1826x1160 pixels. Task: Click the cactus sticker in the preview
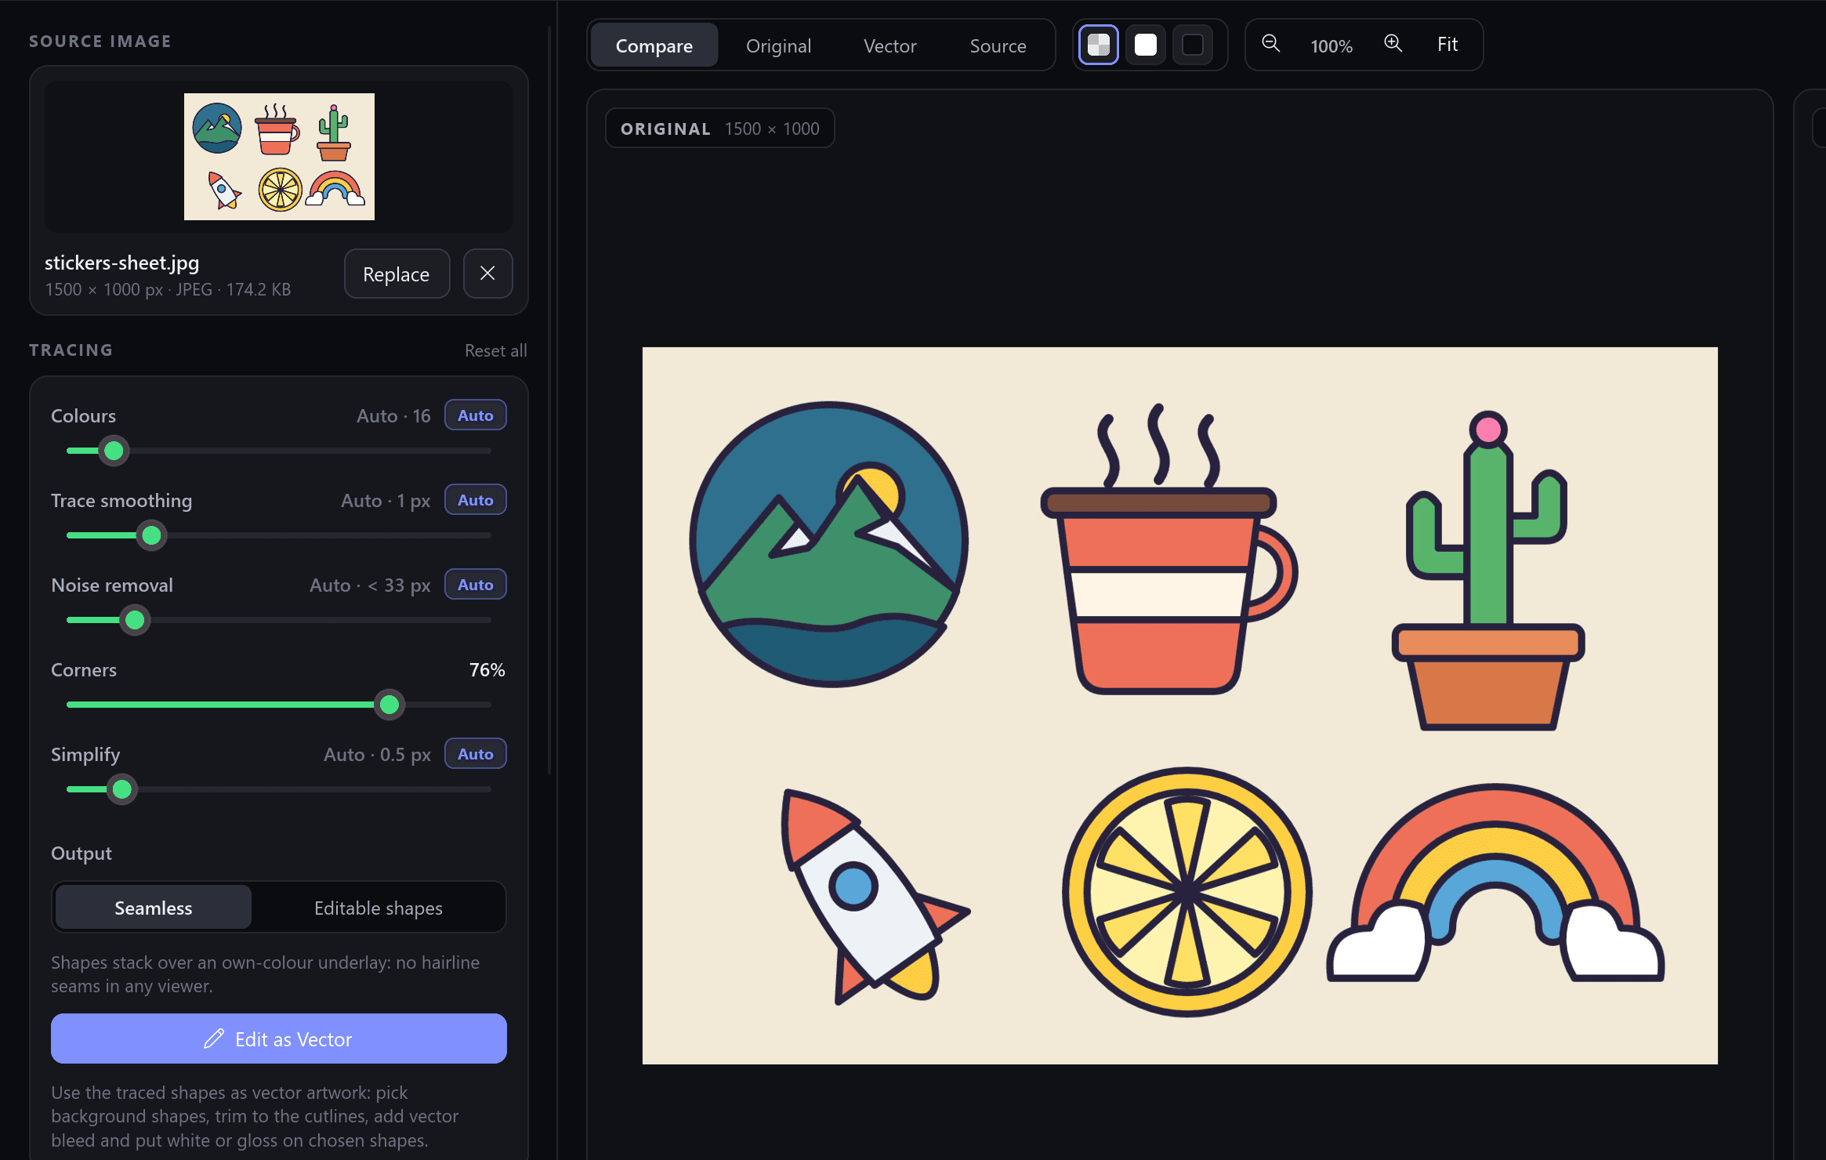(x=1488, y=571)
